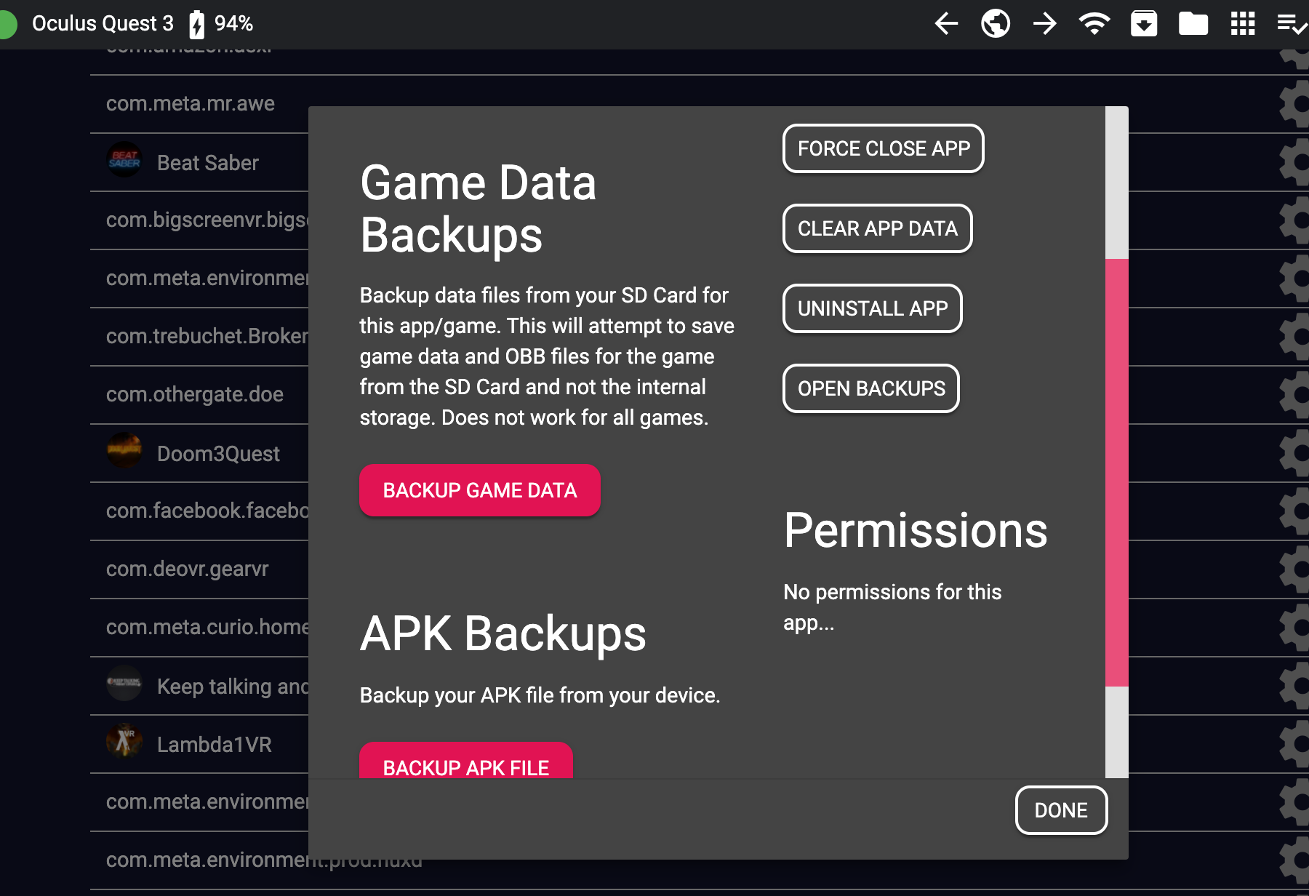The height and width of the screenshot is (896, 1309).
Task: Click the green device connection status dot
Action: (7, 25)
